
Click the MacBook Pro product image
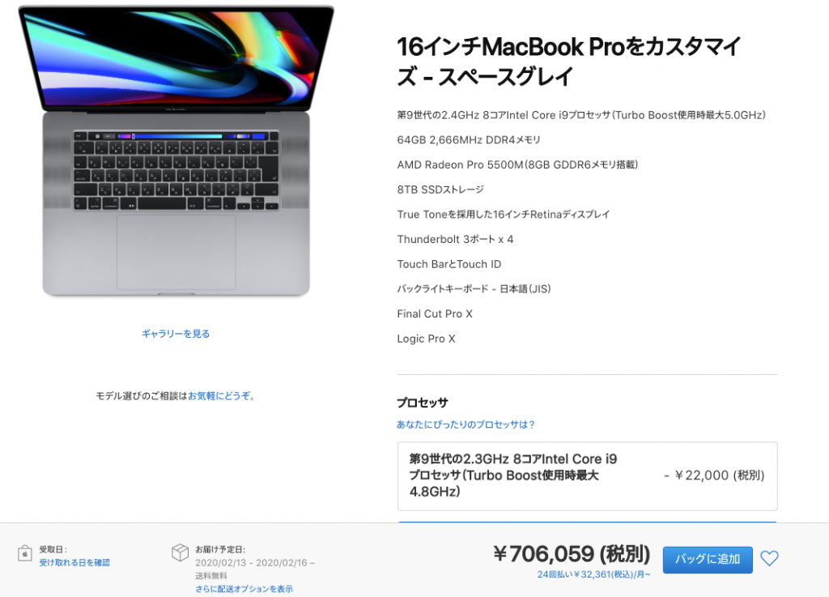(x=176, y=151)
